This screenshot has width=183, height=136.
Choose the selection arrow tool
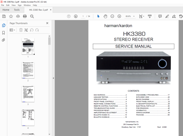pos(99,16)
